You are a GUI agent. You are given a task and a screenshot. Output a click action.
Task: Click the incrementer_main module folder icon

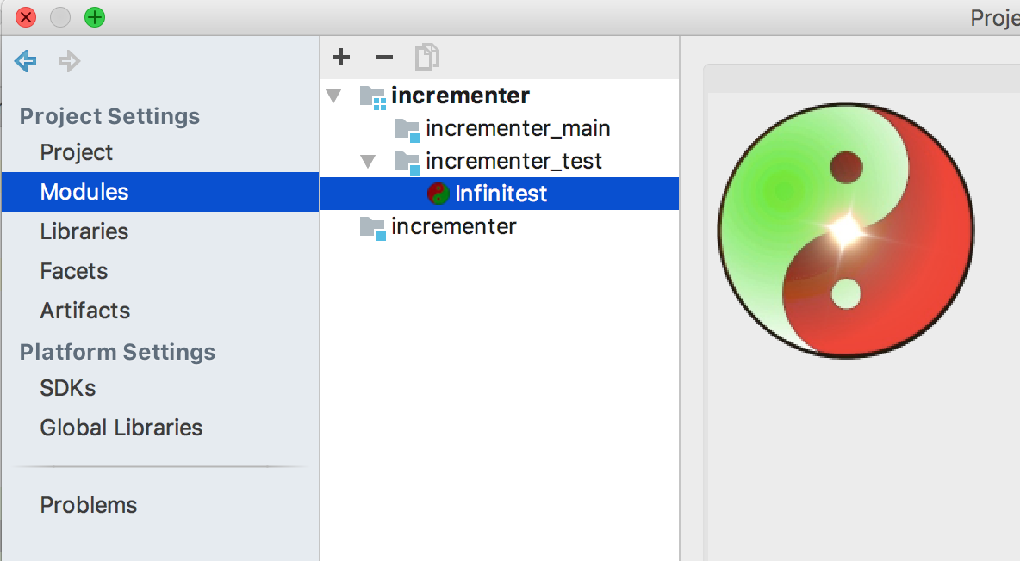[x=407, y=130]
